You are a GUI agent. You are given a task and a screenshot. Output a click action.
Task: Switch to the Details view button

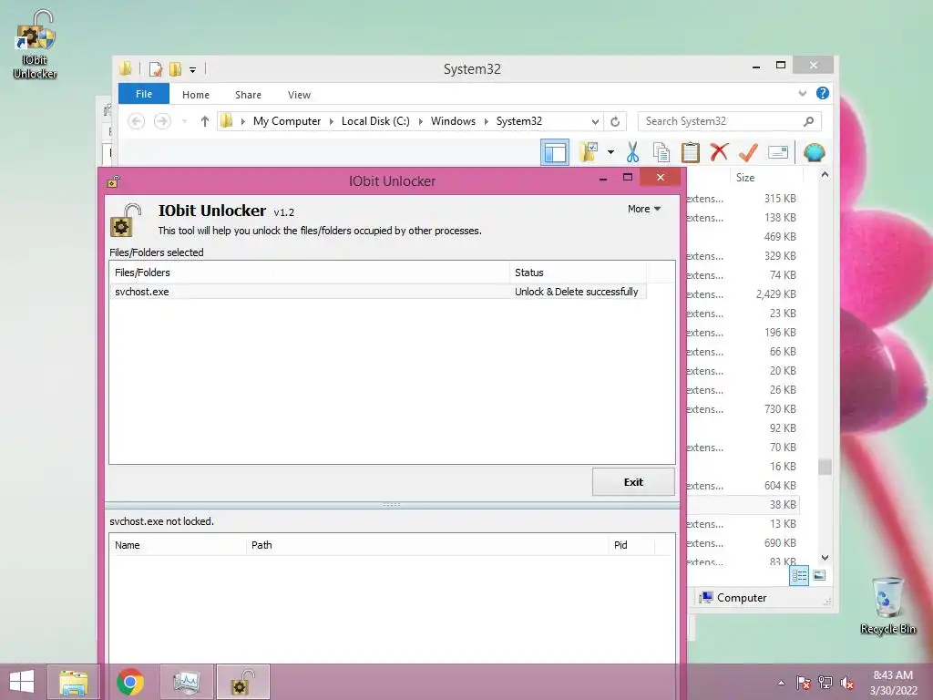point(799,576)
